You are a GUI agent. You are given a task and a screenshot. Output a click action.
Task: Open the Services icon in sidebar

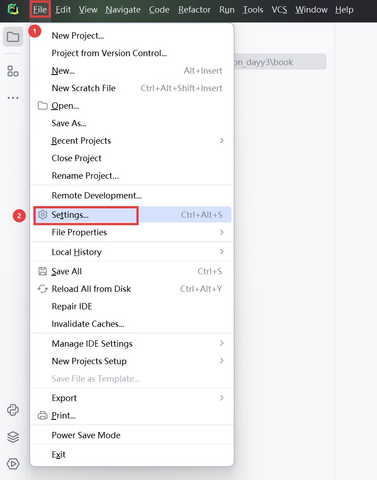point(13,463)
